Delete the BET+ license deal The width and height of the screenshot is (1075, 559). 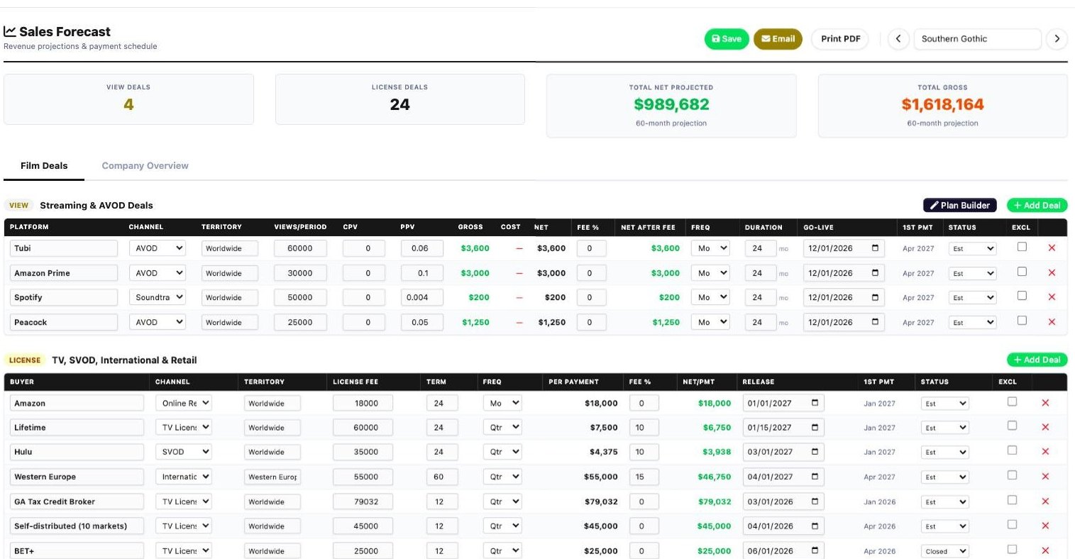pos(1045,550)
